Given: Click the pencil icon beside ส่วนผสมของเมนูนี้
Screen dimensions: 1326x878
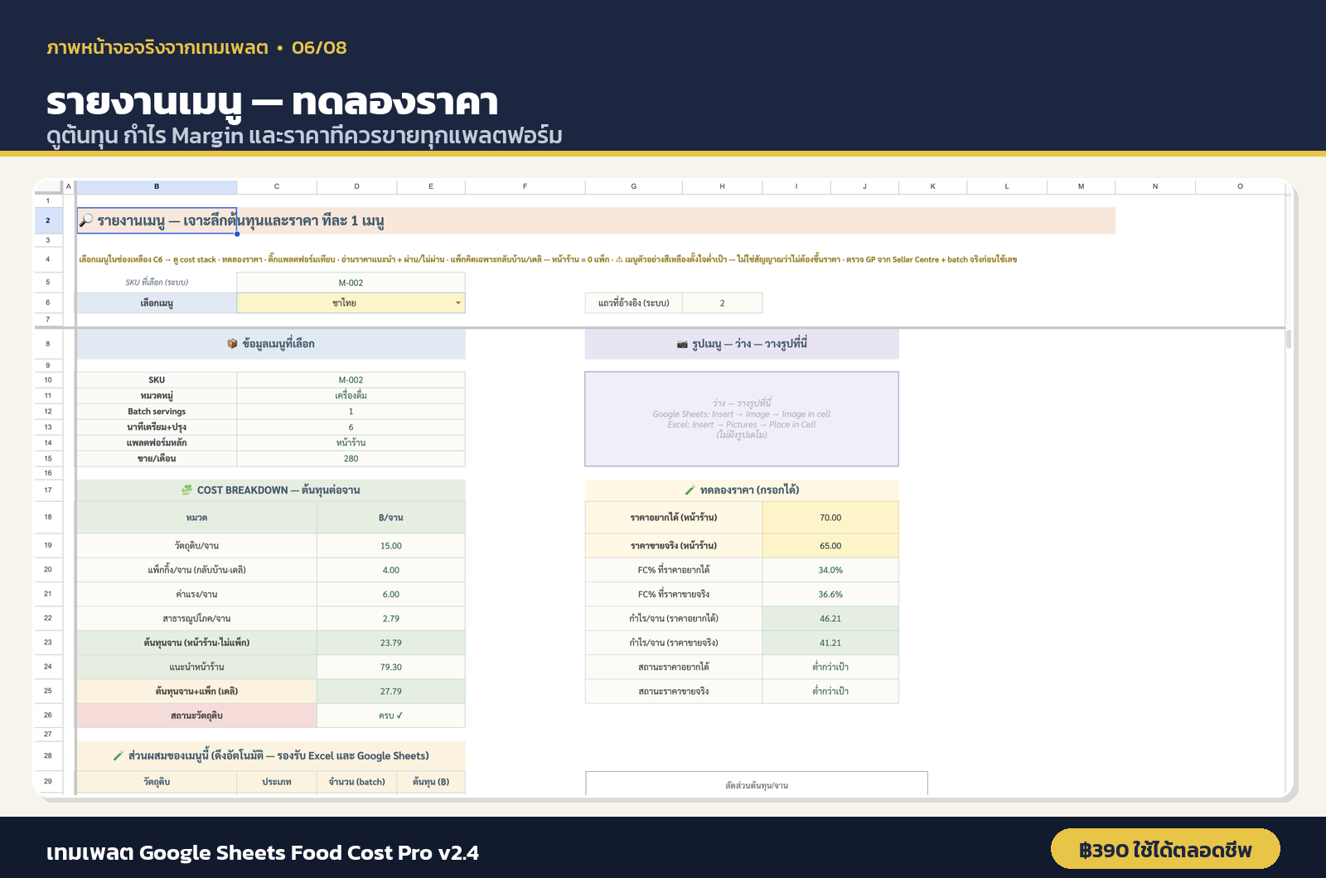Looking at the screenshot, I should pyautogui.click(x=118, y=755).
